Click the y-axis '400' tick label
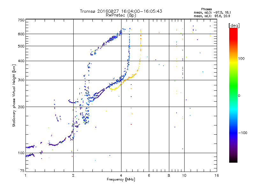The width and height of the screenshot is (255, 191). [x=21, y=61]
